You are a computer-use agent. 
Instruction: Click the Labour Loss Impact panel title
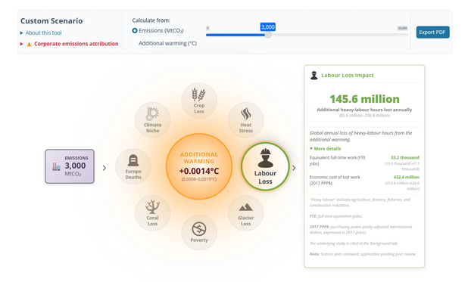(x=348, y=76)
